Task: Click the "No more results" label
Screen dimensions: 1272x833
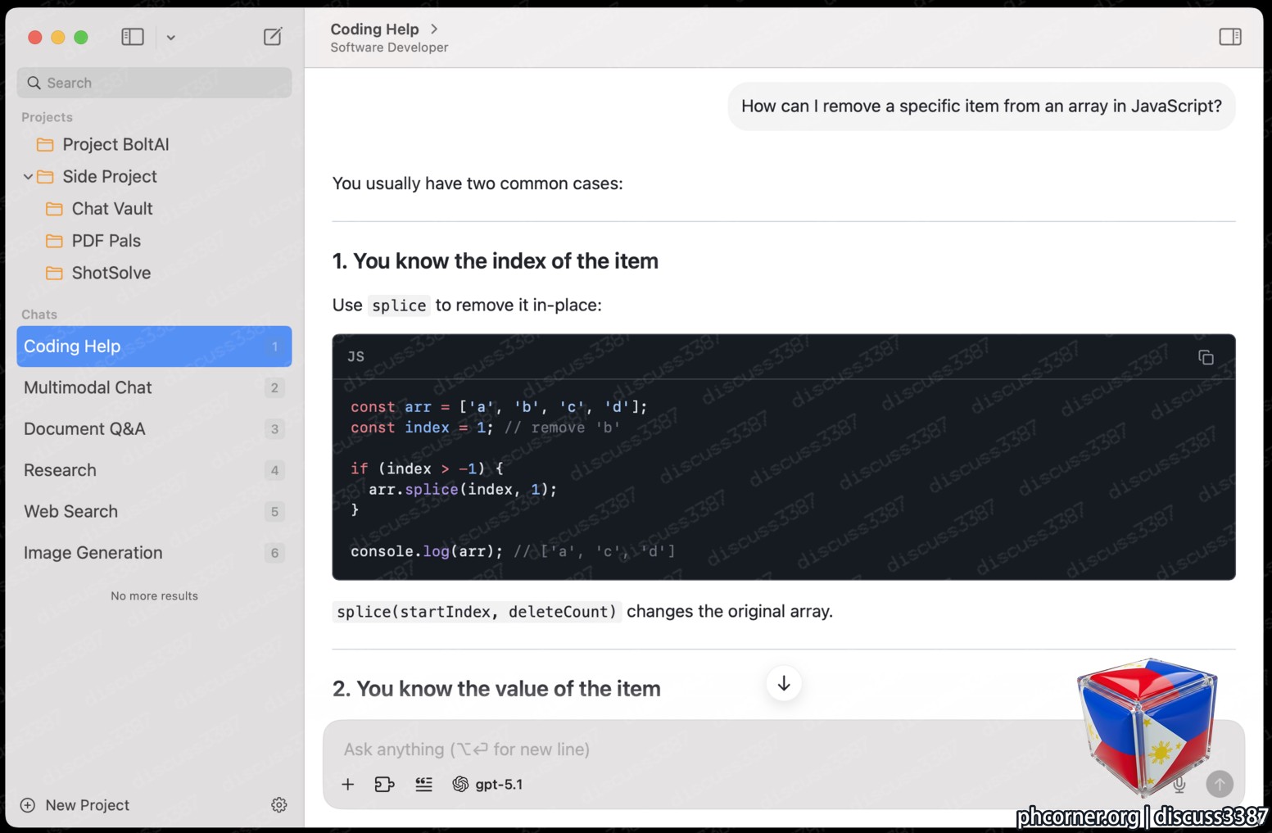Action: (x=154, y=595)
